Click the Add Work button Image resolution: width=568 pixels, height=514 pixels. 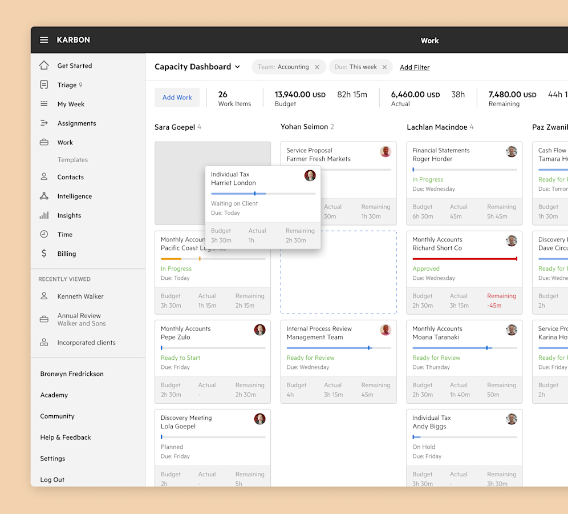[x=177, y=98]
